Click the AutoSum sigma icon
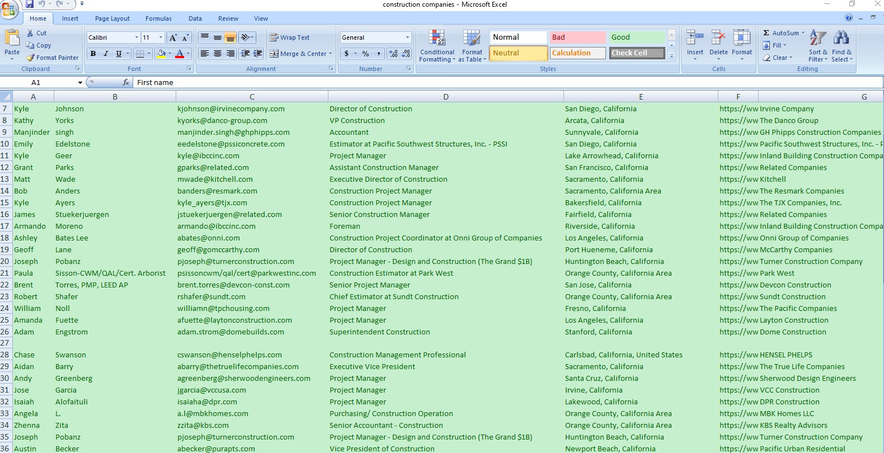The width and height of the screenshot is (884, 453). click(x=767, y=33)
